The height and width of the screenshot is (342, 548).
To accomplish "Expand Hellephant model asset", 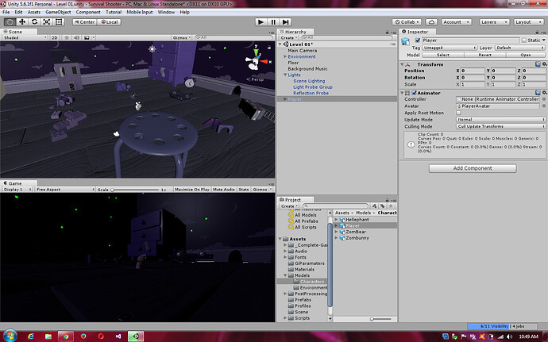I will (336, 220).
